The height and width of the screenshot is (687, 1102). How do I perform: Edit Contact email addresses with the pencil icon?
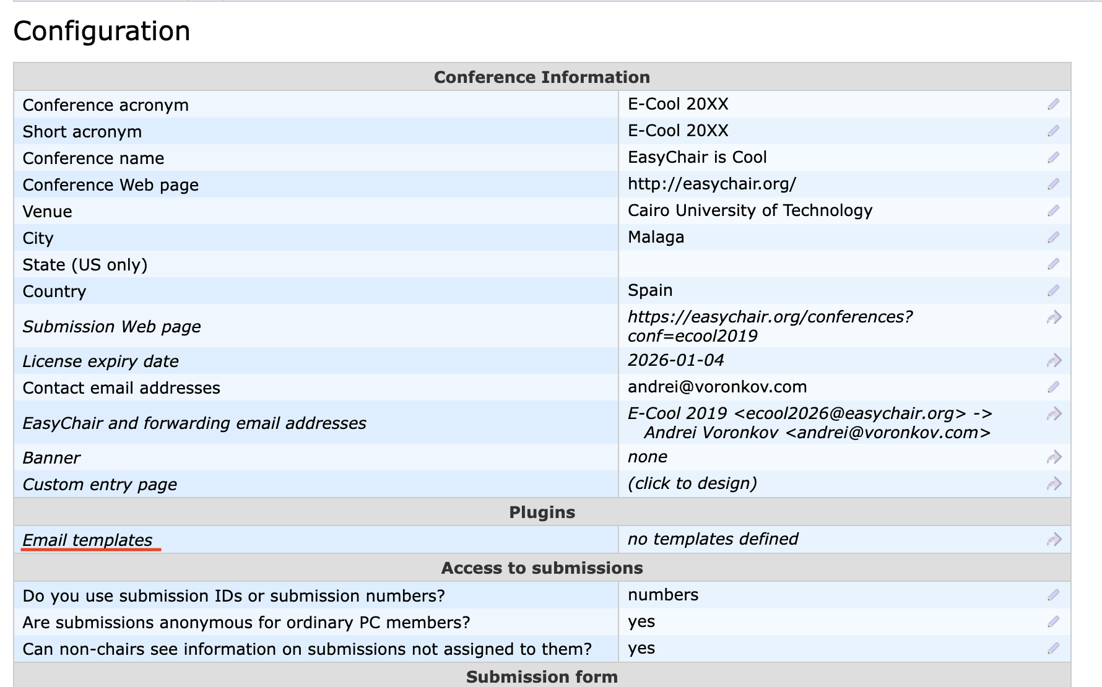[1053, 387]
